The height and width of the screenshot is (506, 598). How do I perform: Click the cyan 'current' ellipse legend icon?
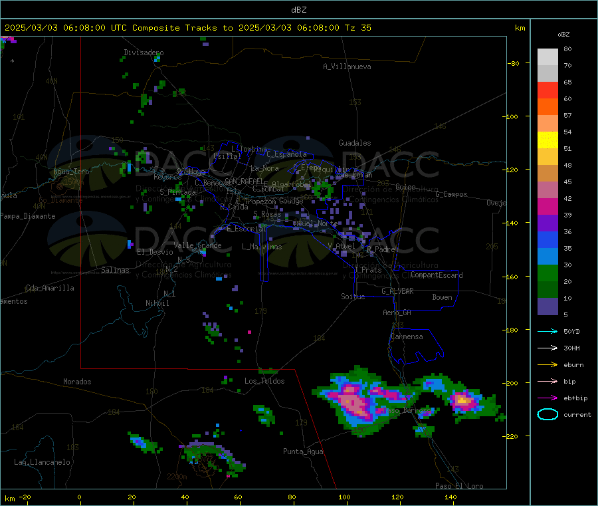click(x=548, y=414)
